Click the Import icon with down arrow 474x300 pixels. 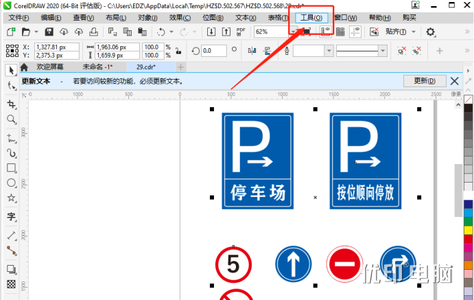(211, 32)
